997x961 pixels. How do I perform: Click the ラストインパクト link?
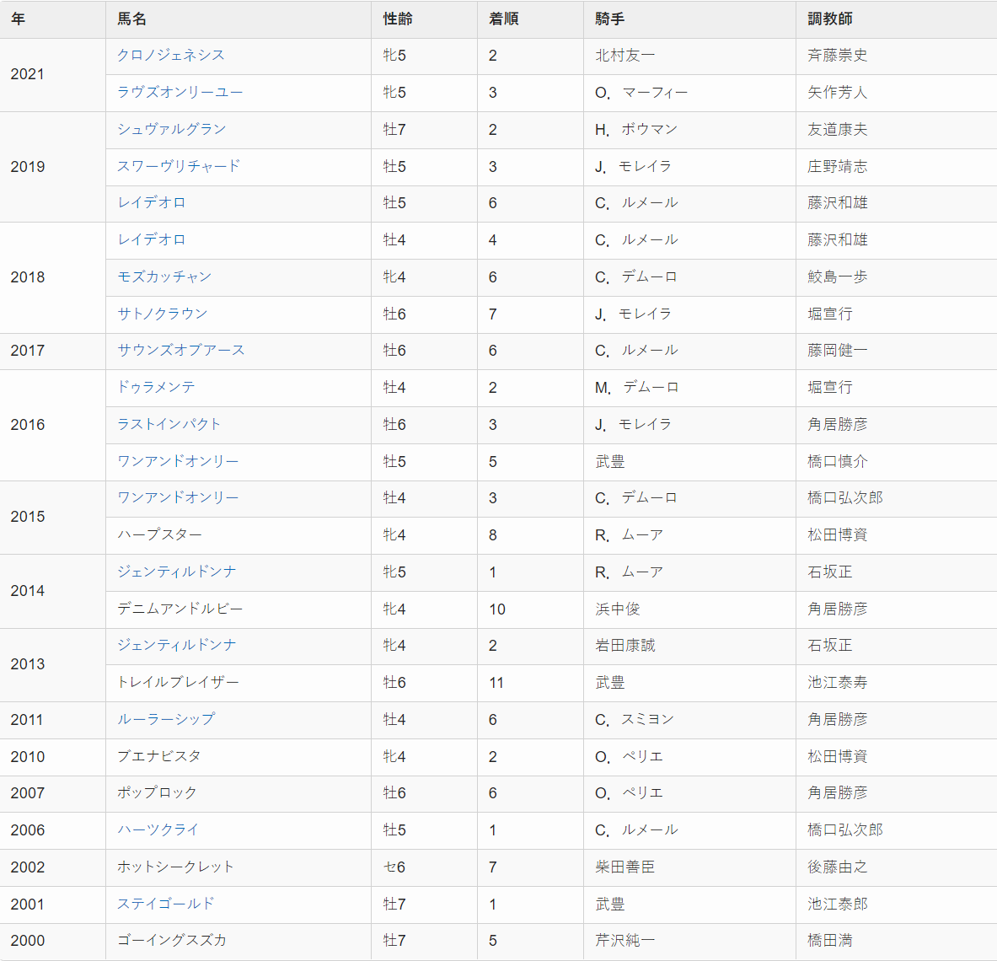(x=169, y=424)
